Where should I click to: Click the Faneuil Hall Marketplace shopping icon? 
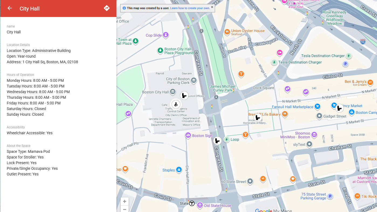coord(317,107)
